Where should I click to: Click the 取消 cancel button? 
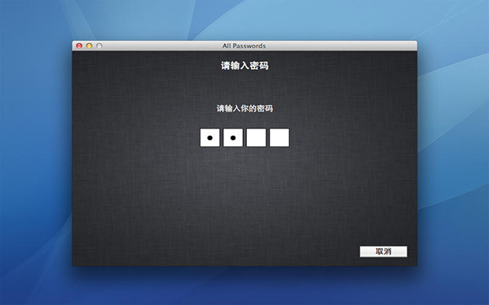click(x=383, y=251)
